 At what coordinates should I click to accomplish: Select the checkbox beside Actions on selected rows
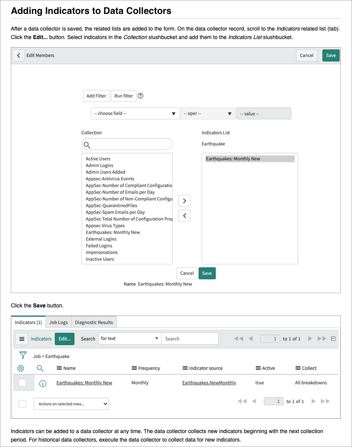coord(22,403)
